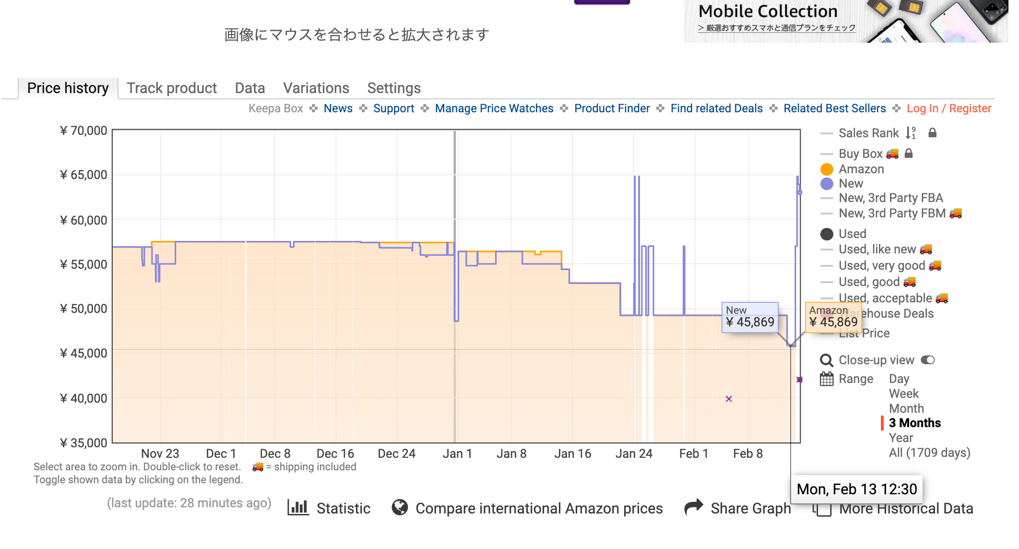Click the Statistic bar chart icon
Screen dimensions: 1019x549
coord(297,508)
